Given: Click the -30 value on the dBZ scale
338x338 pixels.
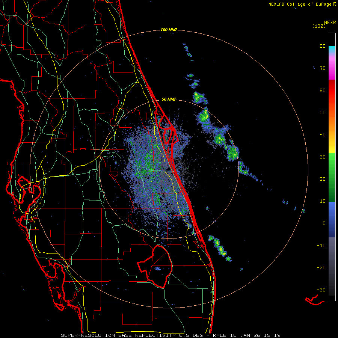Looking at the screenshot, I should 321,290.
